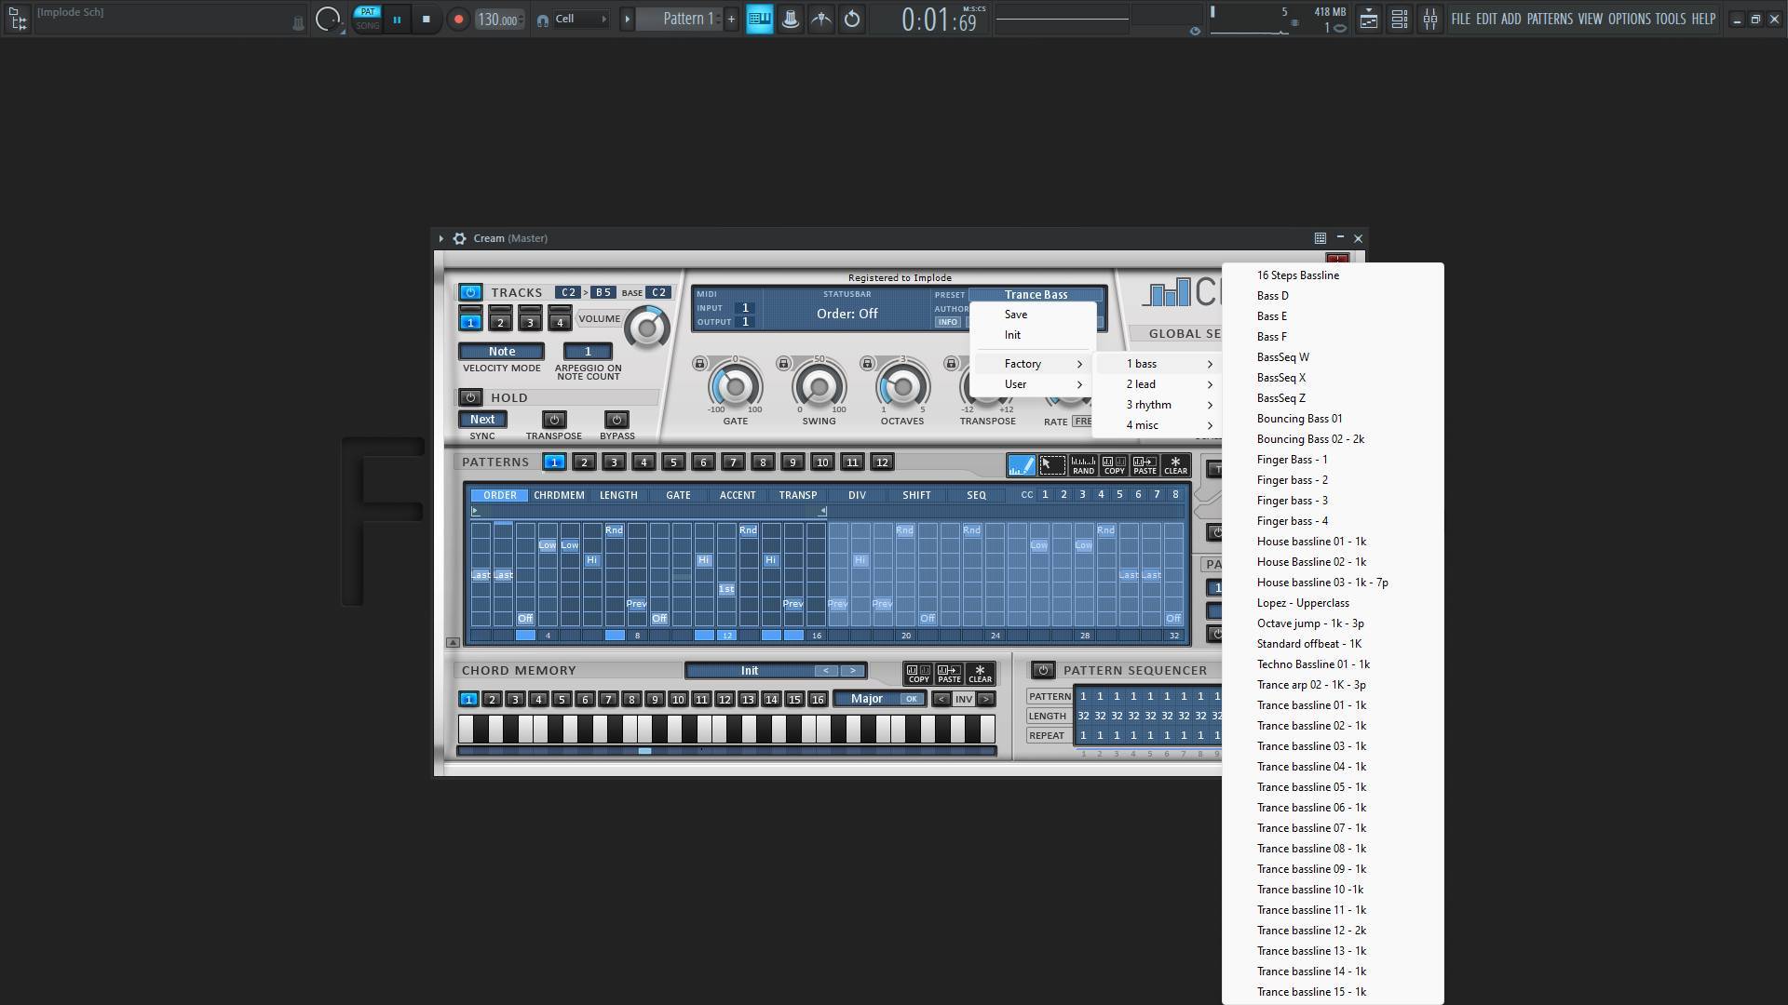Image resolution: width=1788 pixels, height=1005 pixels.
Task: Click the patterns CLEAR icon
Action: [x=1175, y=465]
